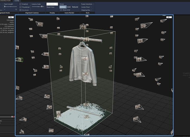
Task: Select the green highlighted camera icon
Action: (20, 59)
